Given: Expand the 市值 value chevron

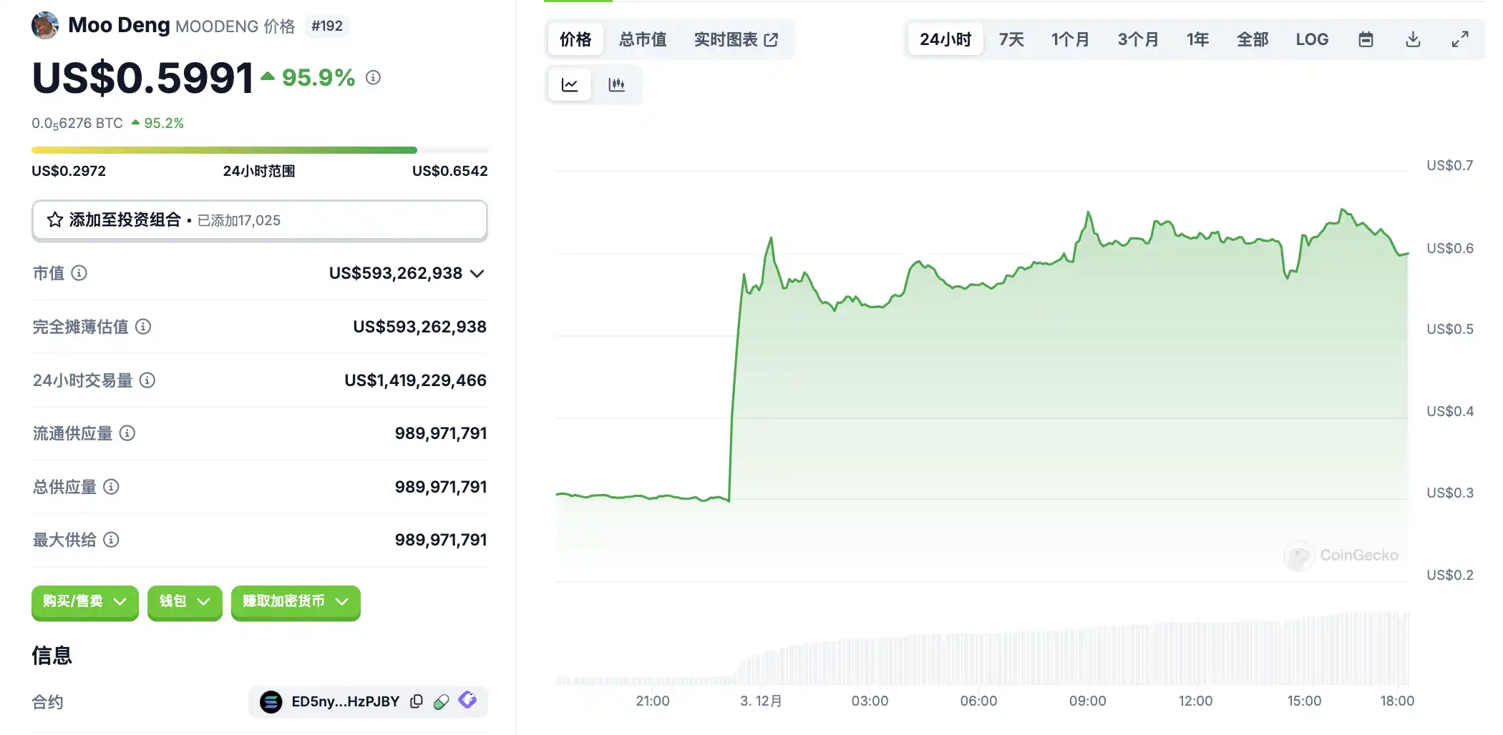Looking at the screenshot, I should pos(477,274).
